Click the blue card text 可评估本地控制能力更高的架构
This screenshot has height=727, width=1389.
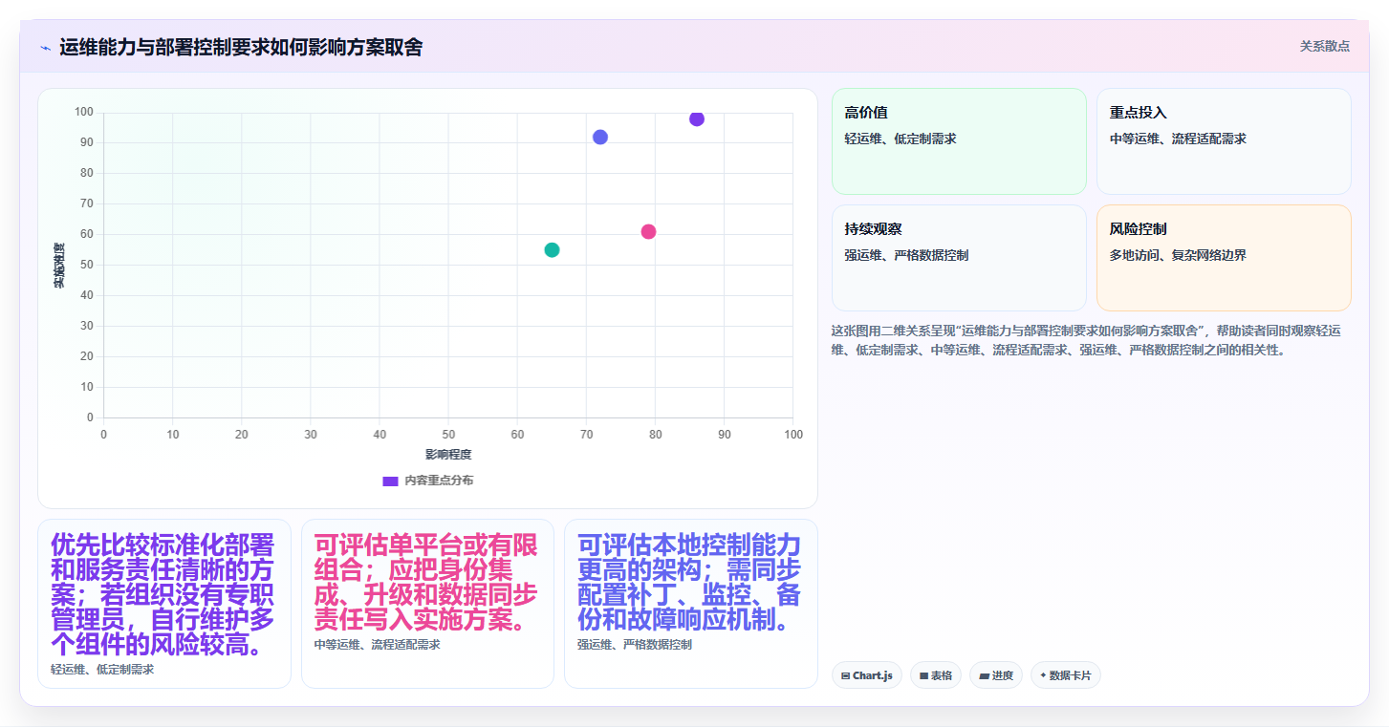[689, 582]
